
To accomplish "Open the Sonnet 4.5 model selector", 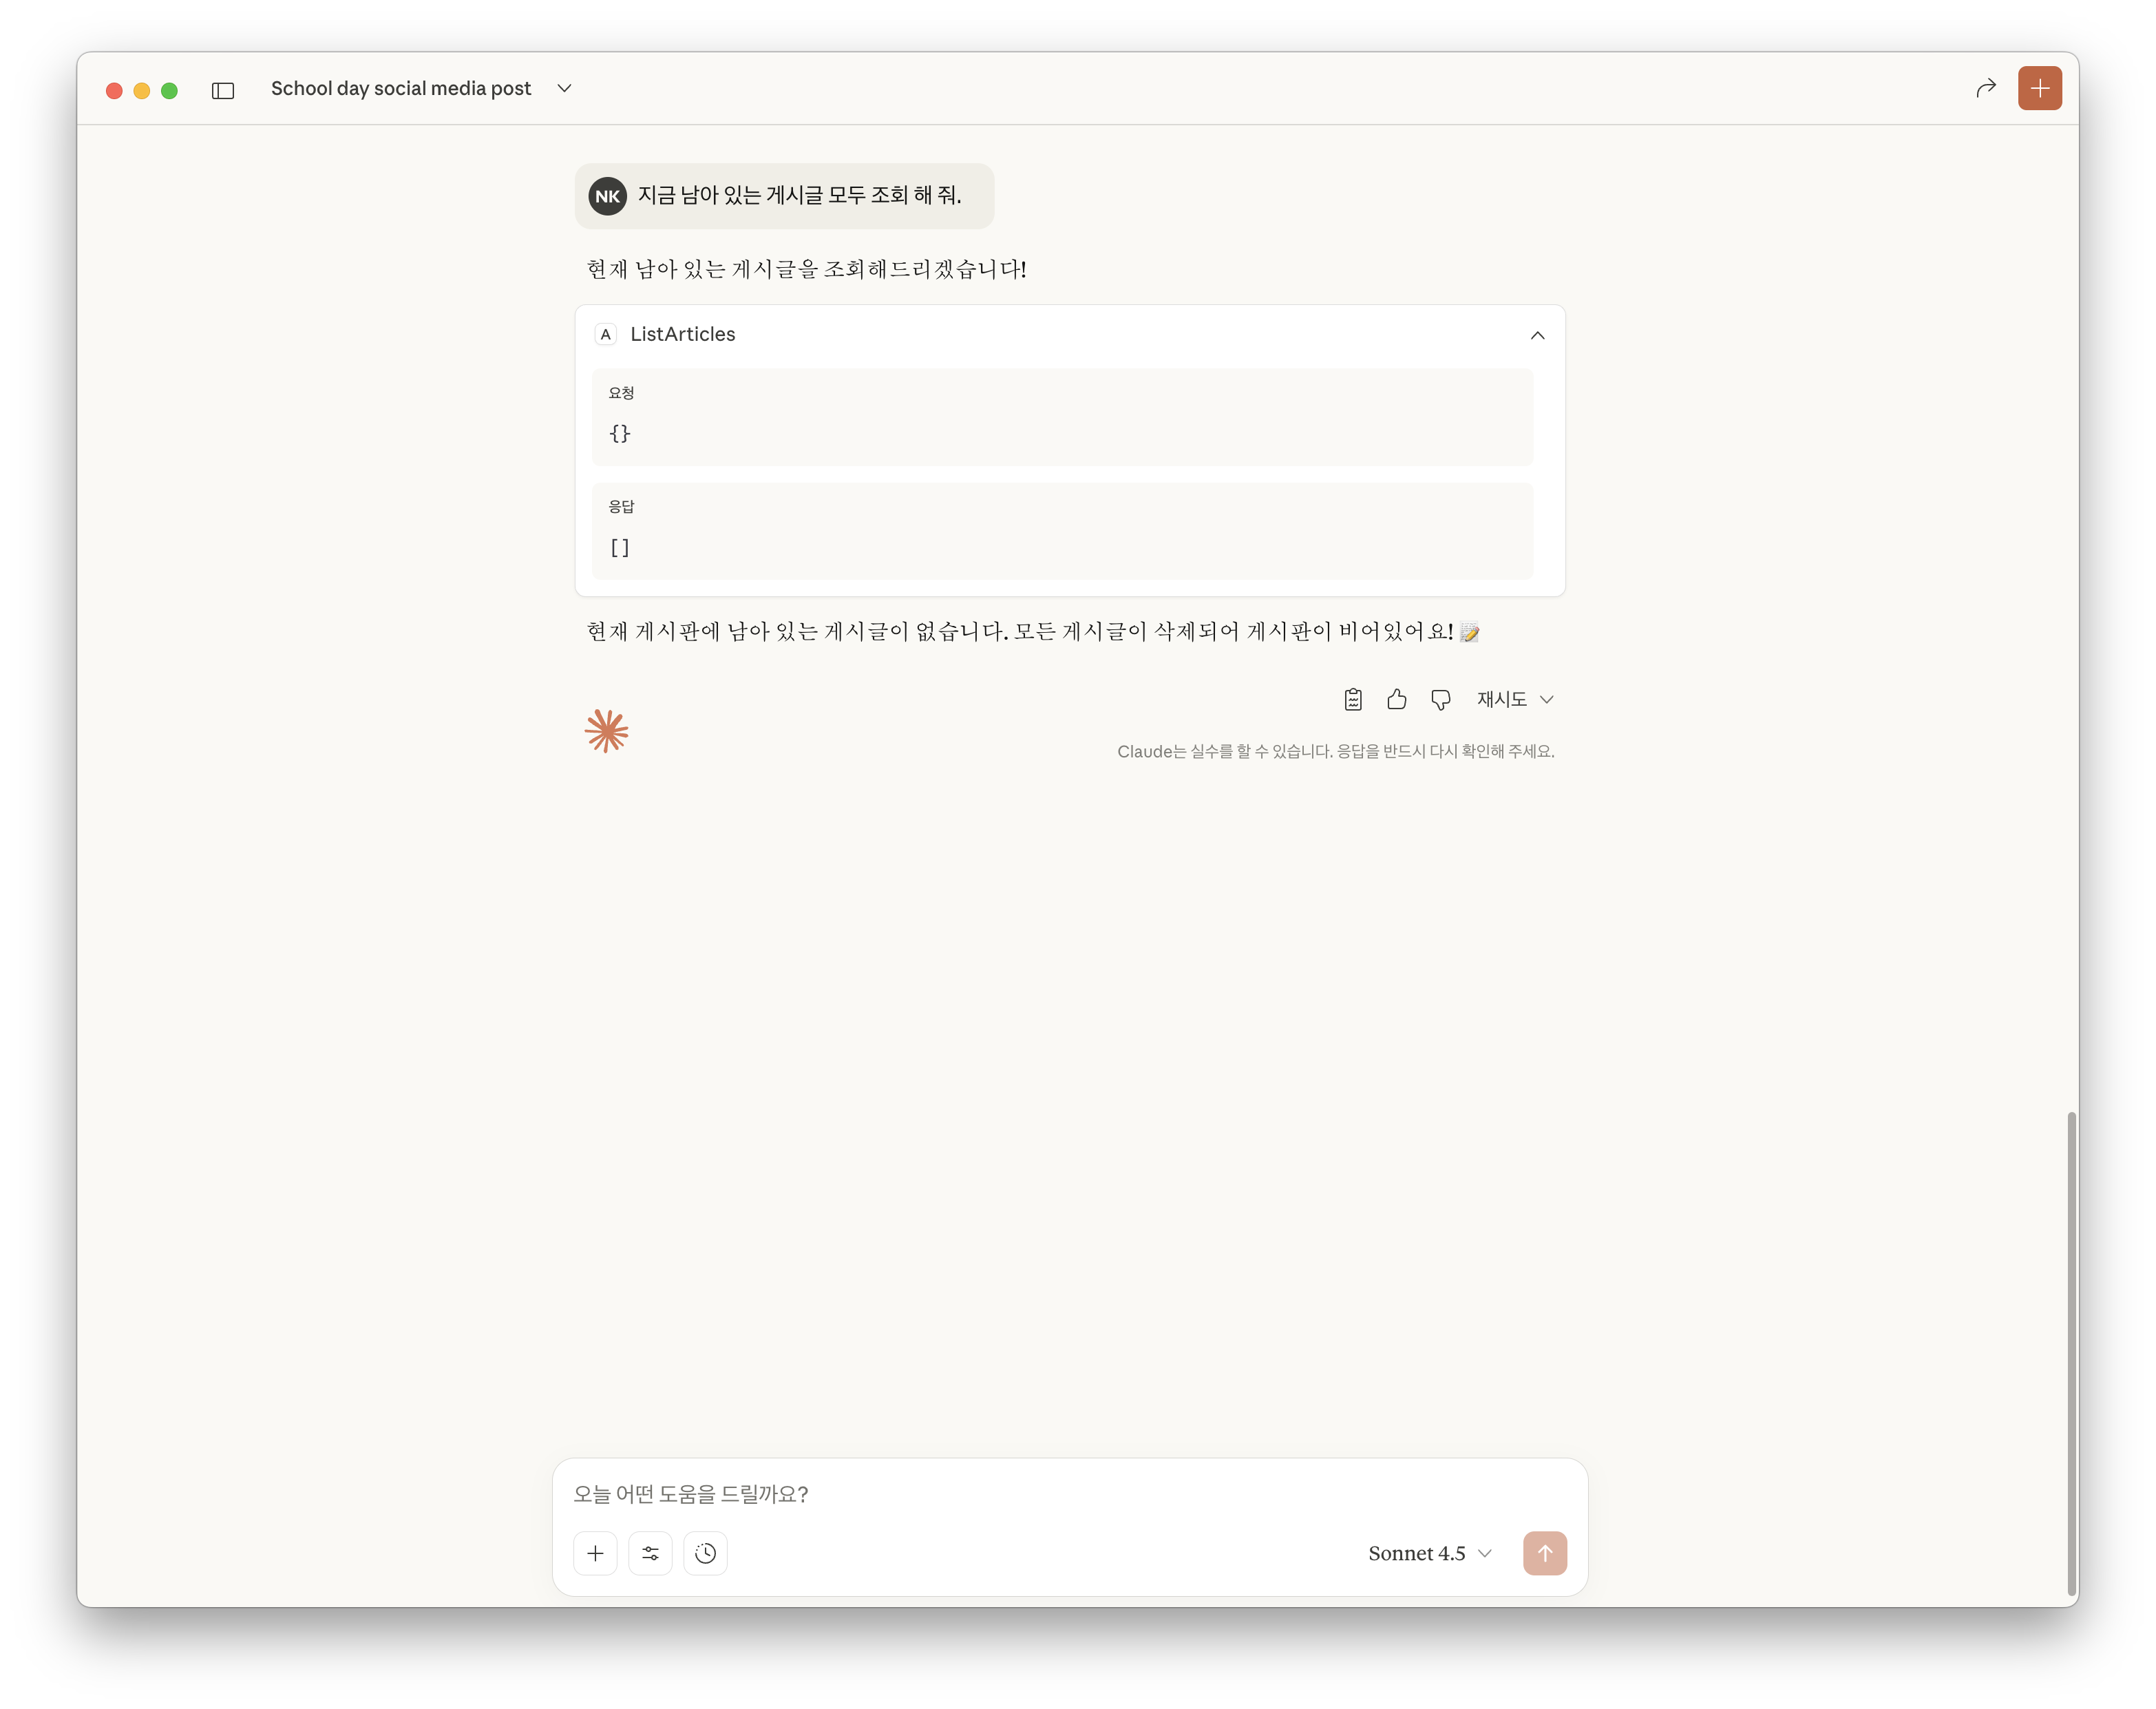I will [x=1430, y=1553].
